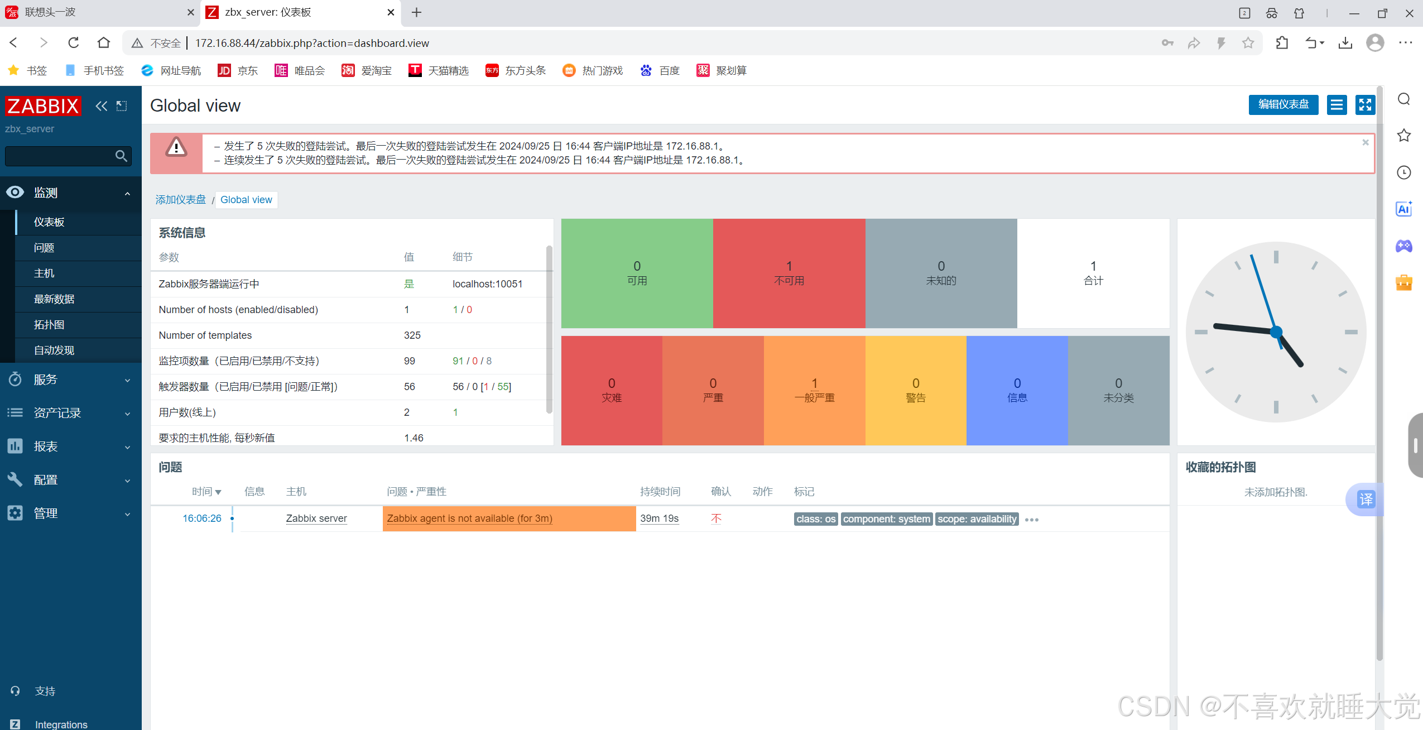This screenshot has width=1423, height=730.
Task: Click the 16:06:26 problem time link
Action: pyautogui.click(x=202, y=518)
